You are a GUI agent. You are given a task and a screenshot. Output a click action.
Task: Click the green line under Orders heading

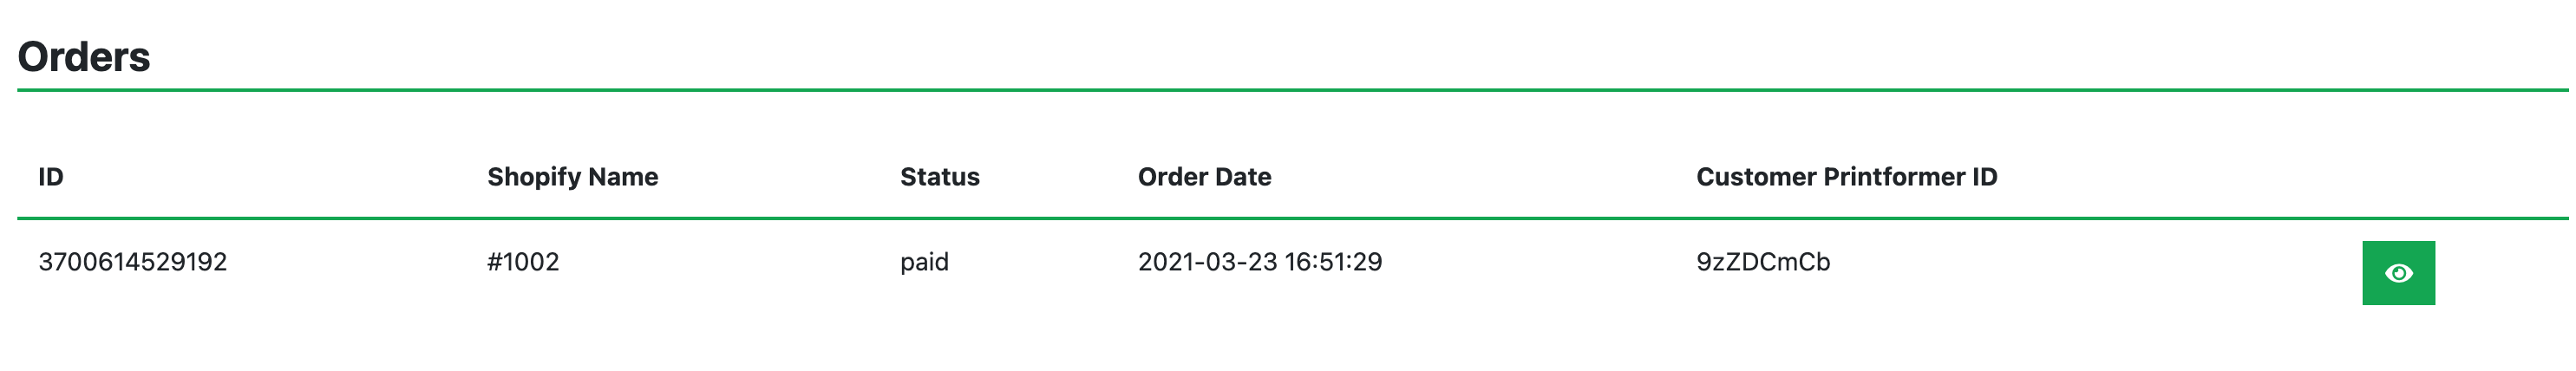pyautogui.click(x=1288, y=90)
